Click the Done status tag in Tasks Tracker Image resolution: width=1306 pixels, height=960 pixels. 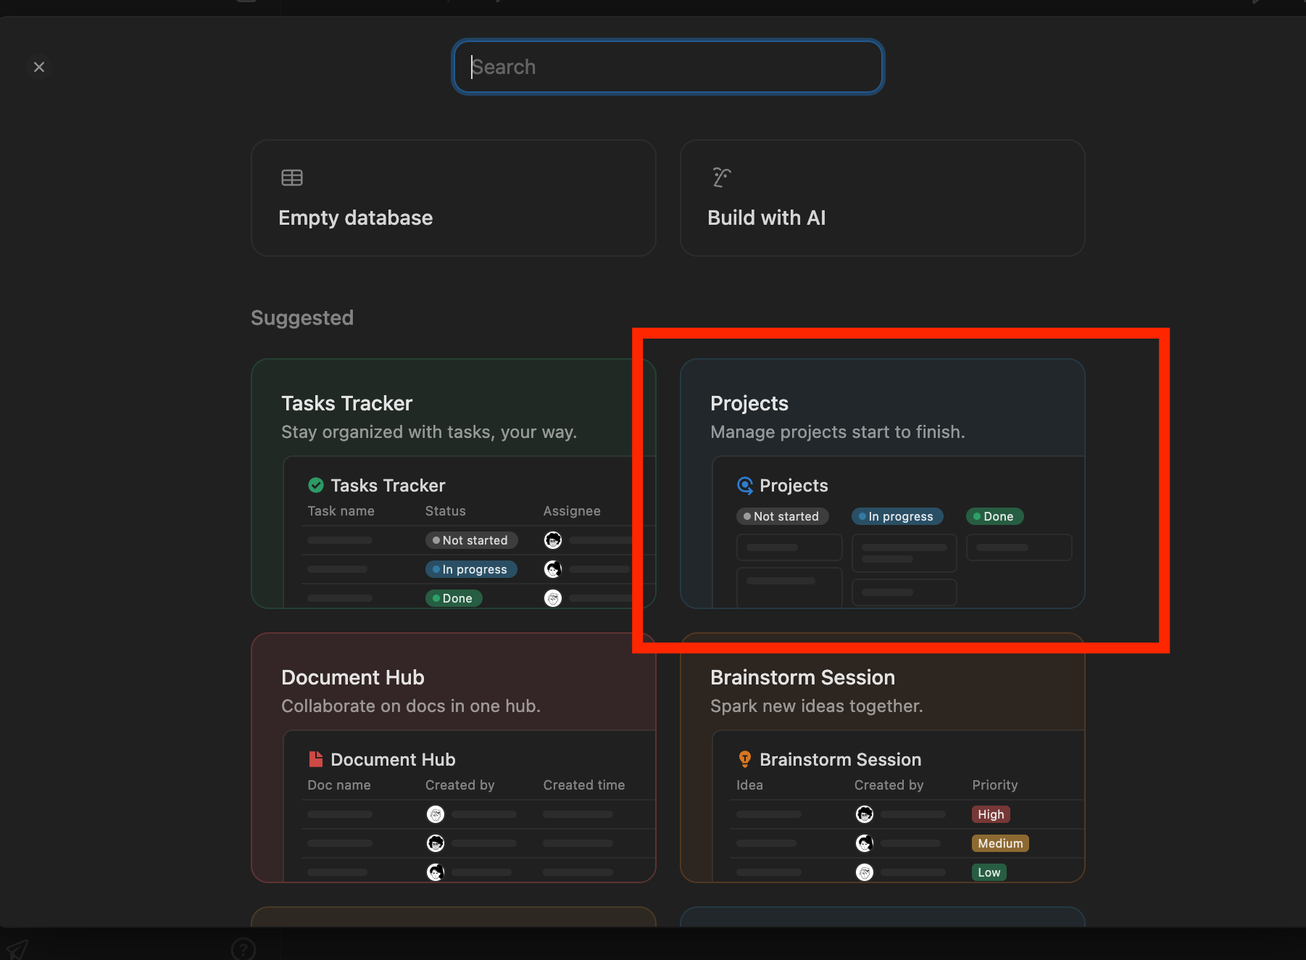(454, 598)
